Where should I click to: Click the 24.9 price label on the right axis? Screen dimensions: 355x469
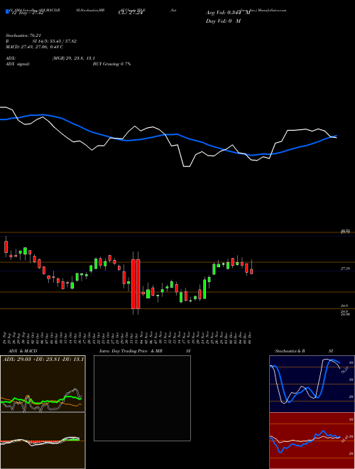coord(344,306)
